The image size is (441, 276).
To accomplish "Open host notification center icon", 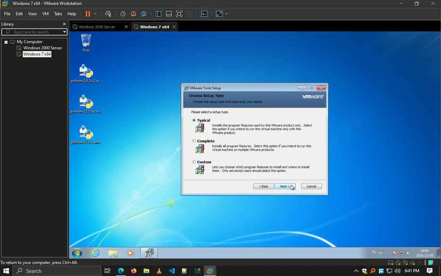I will pos(430,271).
